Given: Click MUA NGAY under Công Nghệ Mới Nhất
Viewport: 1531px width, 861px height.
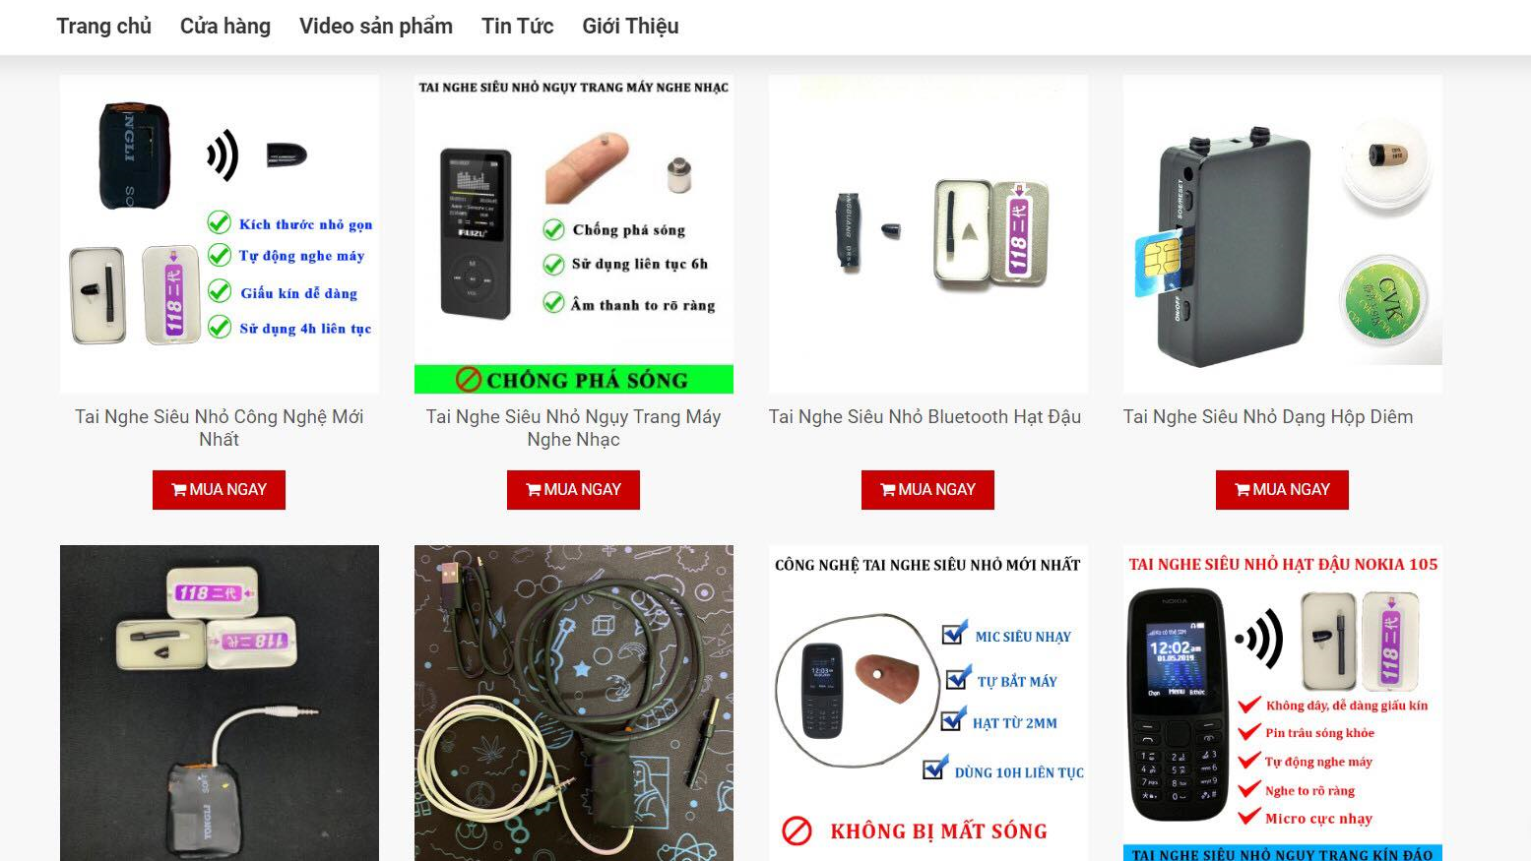Looking at the screenshot, I should [x=219, y=490].
